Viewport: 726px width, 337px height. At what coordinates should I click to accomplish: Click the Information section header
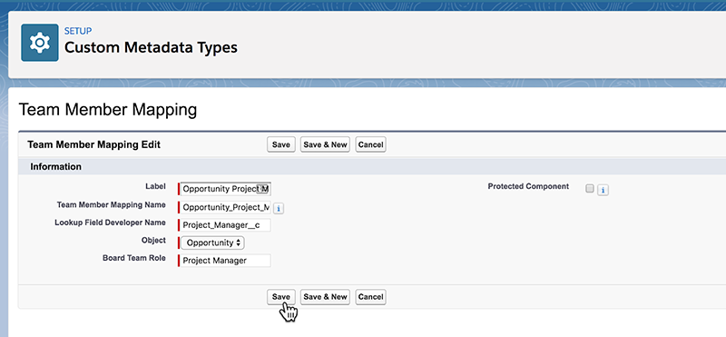56,166
